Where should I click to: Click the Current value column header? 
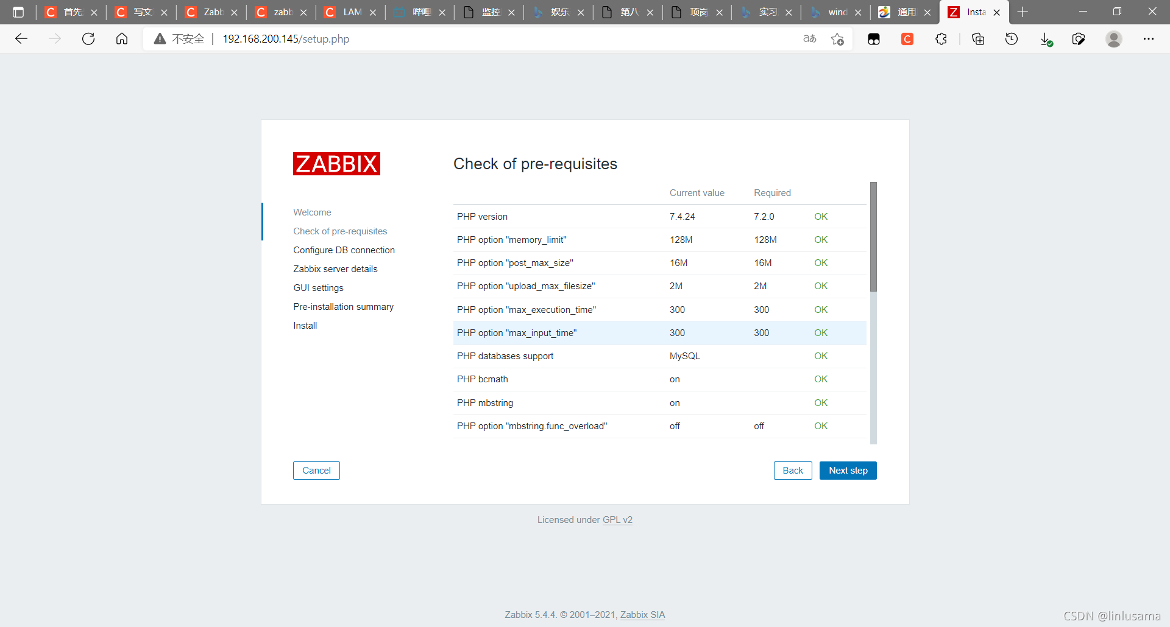[x=697, y=193]
